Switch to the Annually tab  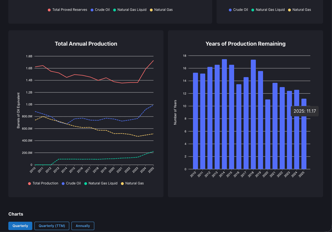coord(83,226)
